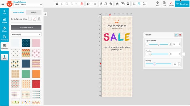Select the '20% off your first order' text
The image size is (190, 106).
coord(117,48)
